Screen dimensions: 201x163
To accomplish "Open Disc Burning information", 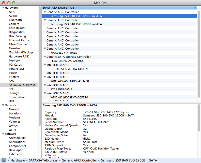I will [17, 36].
